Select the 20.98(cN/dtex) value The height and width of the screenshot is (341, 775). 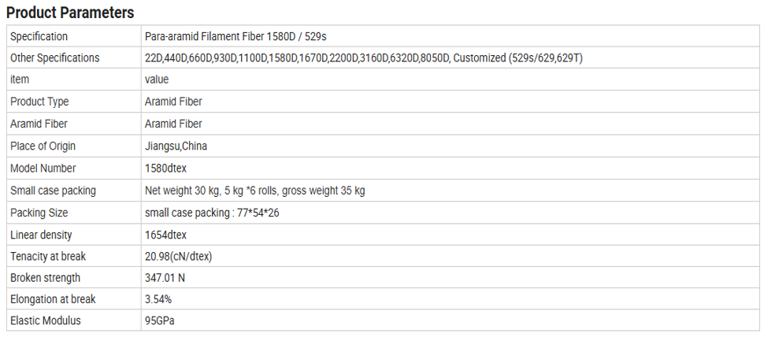[179, 256]
